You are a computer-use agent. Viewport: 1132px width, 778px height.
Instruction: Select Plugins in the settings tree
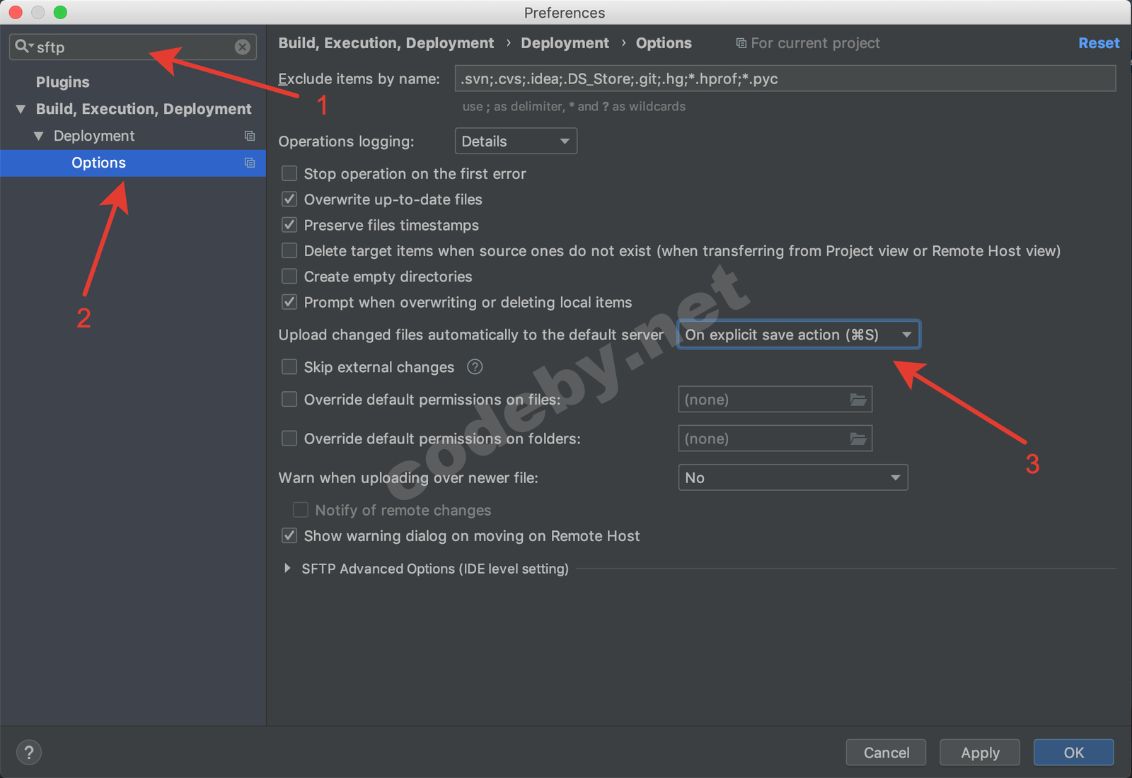(63, 82)
